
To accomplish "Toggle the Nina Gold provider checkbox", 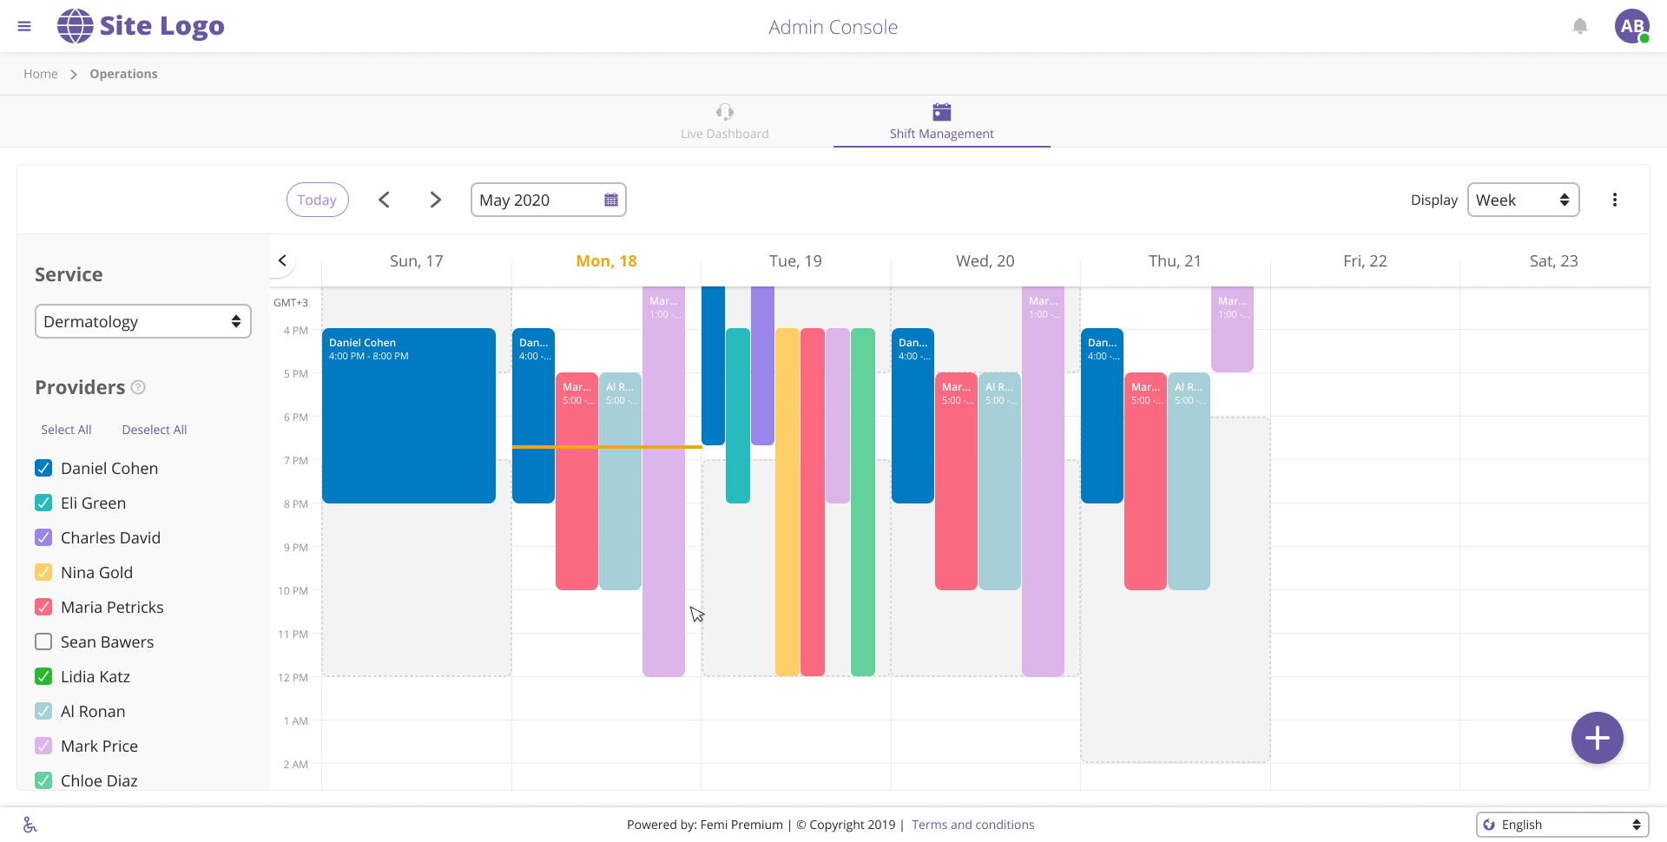I will pyautogui.click(x=43, y=572).
